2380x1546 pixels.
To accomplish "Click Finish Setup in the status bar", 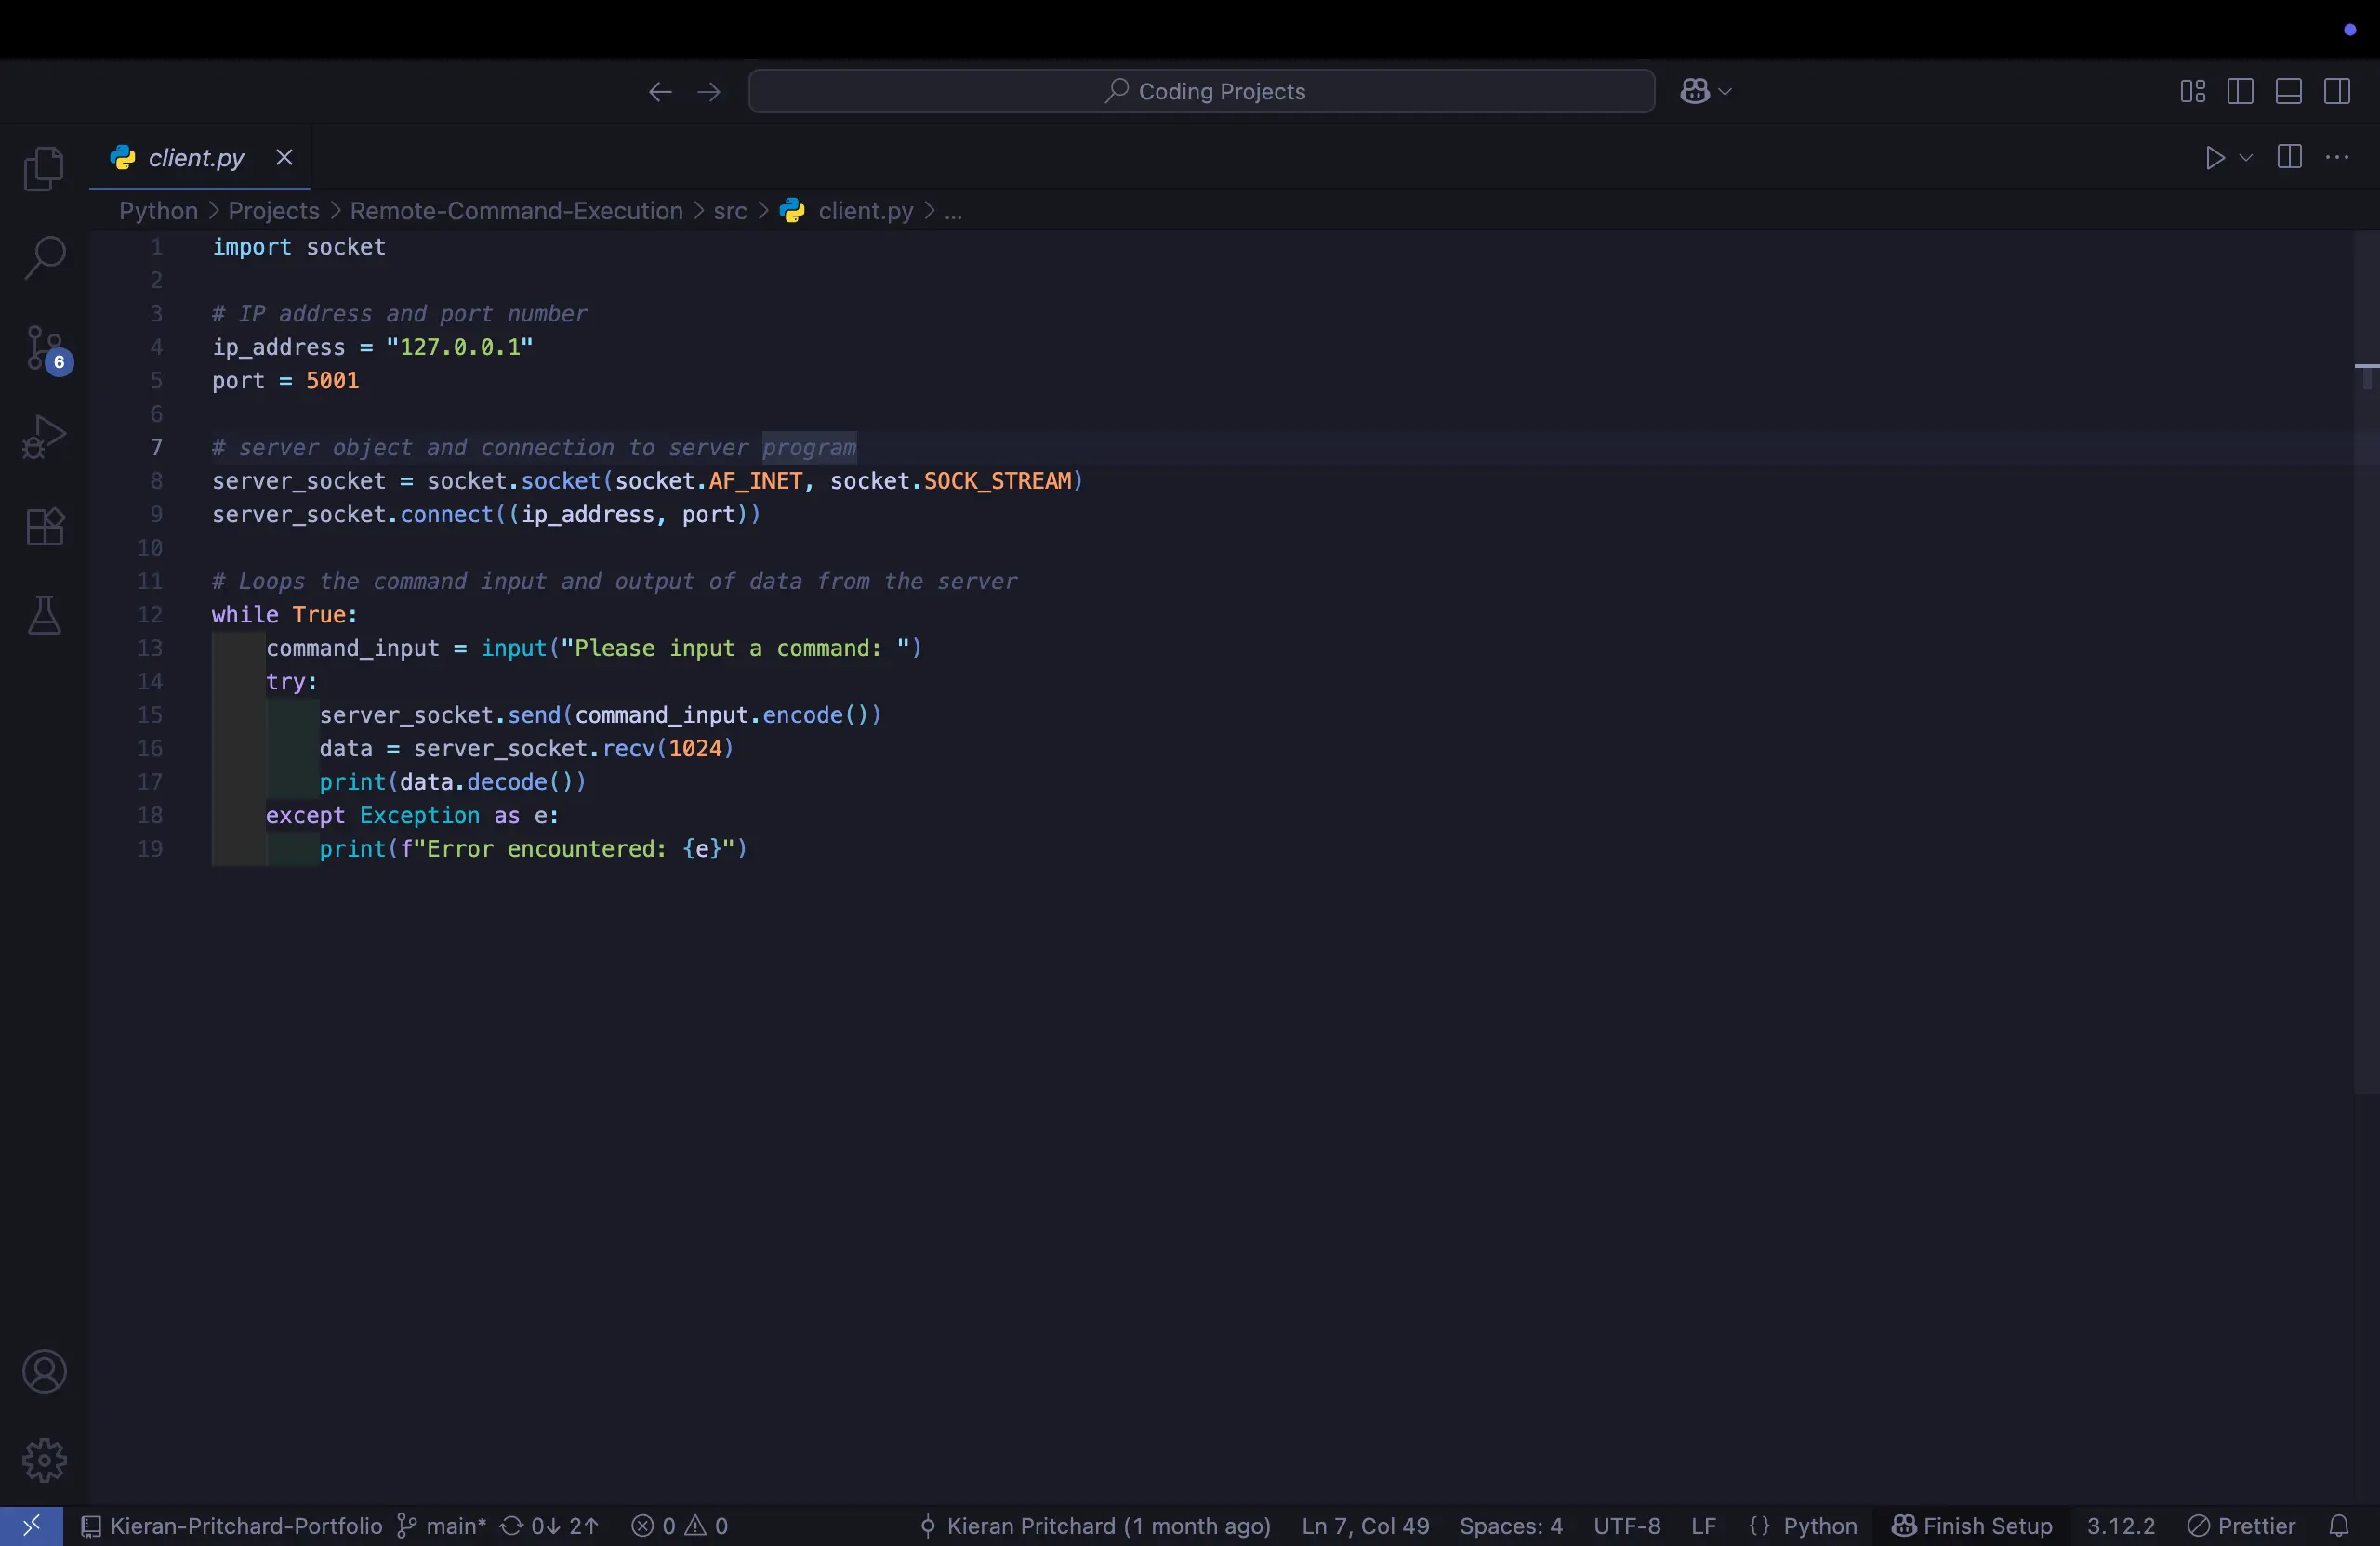I will point(1970,1525).
